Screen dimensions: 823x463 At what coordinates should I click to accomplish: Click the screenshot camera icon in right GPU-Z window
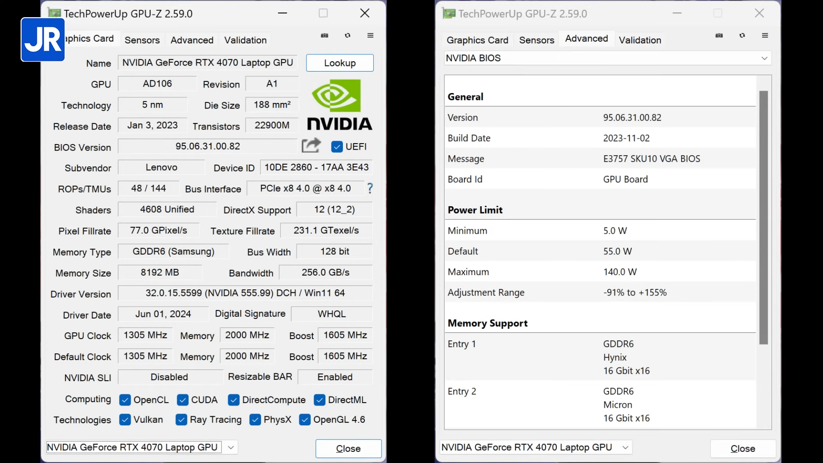click(x=719, y=36)
